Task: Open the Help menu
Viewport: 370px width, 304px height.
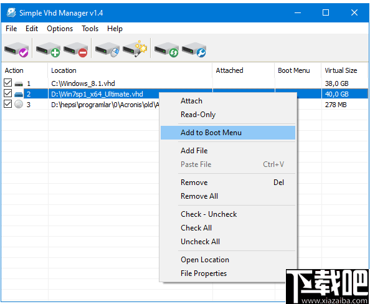Action: 115,29
